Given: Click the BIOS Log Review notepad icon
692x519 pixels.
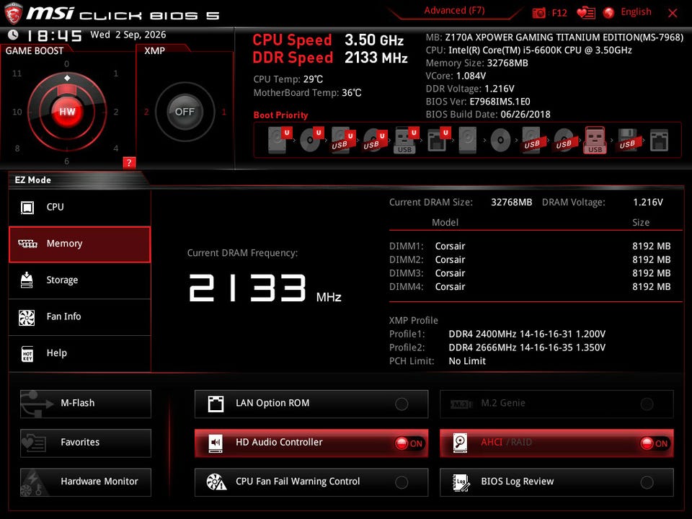Looking at the screenshot, I should [x=461, y=482].
